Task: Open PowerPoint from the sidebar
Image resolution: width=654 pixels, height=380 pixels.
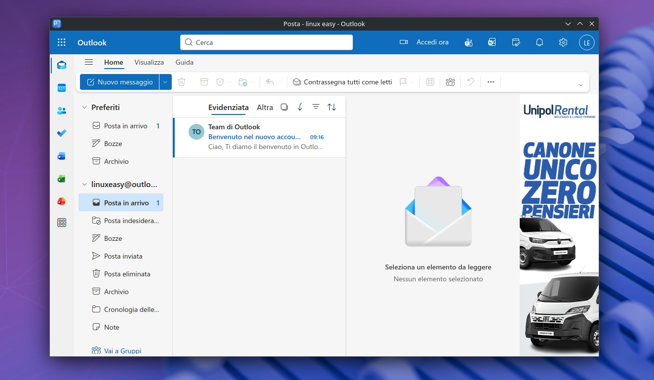Action: [61, 201]
